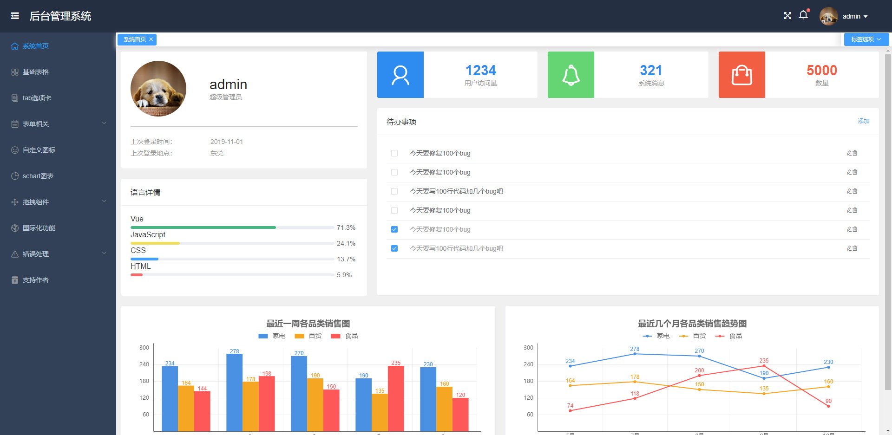Delete the crossed-out 今天要写100行代码加几个bug吧 item
Viewport: 892px width, 435px height.
[x=855, y=248]
